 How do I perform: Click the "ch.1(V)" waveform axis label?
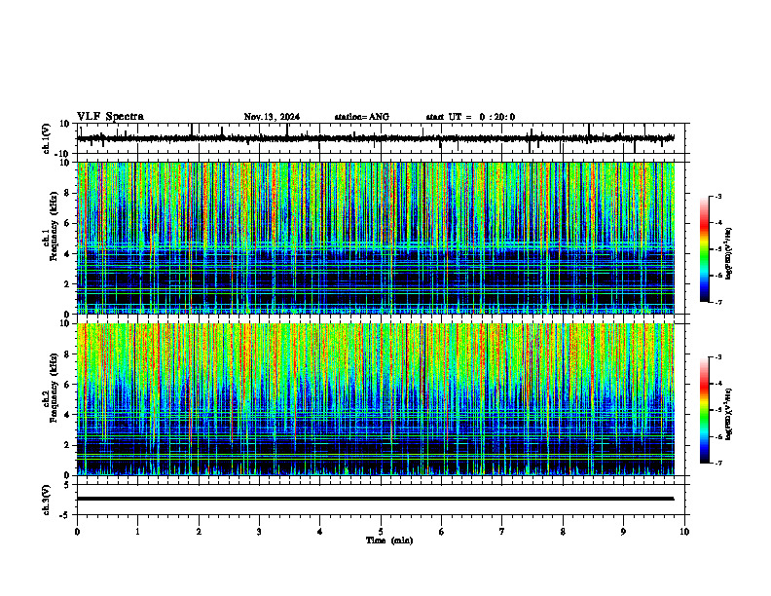(x=47, y=138)
